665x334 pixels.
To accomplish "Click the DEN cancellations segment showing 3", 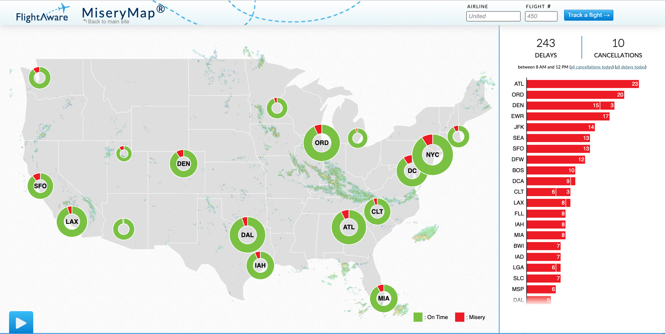I will pos(607,106).
